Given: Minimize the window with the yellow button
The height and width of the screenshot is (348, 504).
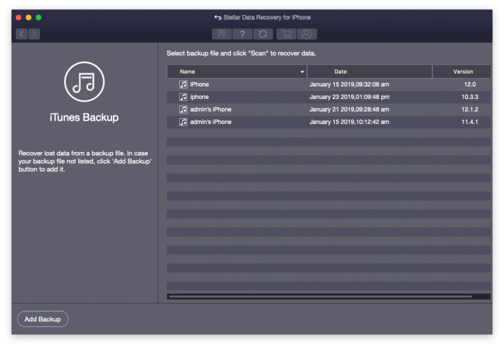Looking at the screenshot, I should (29, 18).
